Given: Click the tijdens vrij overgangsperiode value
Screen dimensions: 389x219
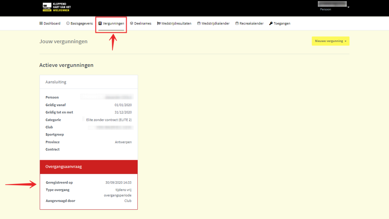Looking at the screenshot, I should point(117,193).
